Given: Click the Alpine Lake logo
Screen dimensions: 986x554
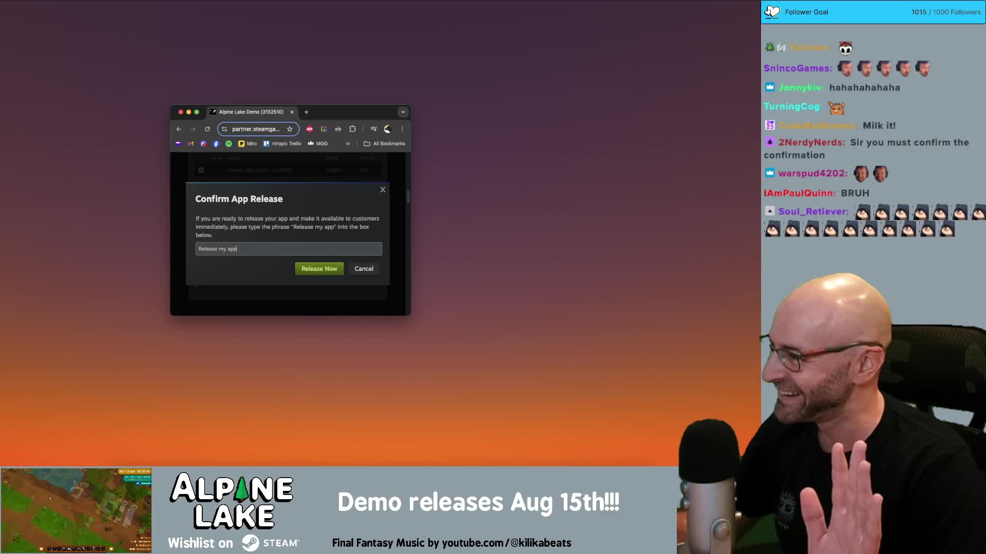Looking at the screenshot, I should 232,501.
